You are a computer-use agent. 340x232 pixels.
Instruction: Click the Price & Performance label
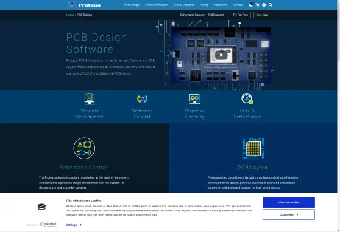247,114
